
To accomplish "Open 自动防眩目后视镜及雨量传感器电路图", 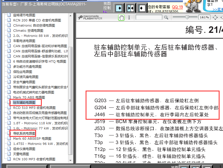I will [40, 113].
